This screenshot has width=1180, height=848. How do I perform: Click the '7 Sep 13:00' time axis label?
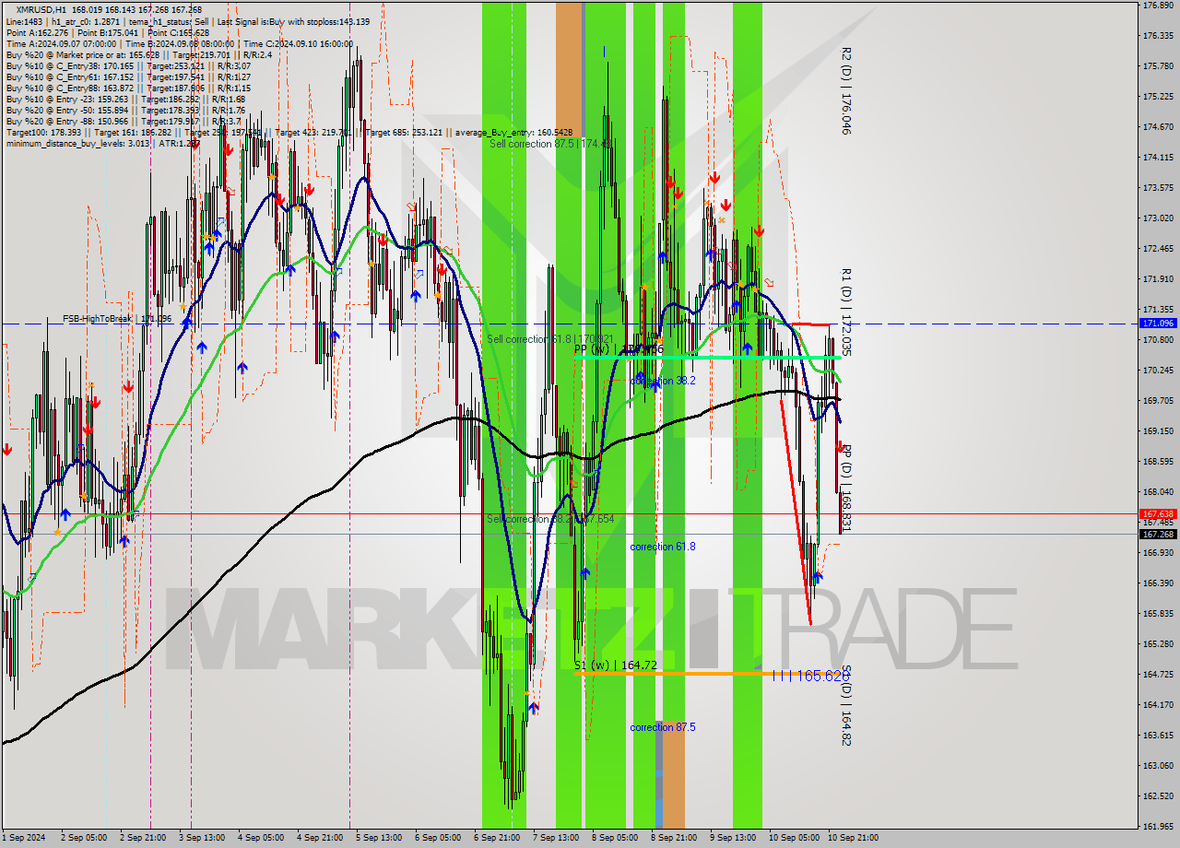click(x=556, y=838)
